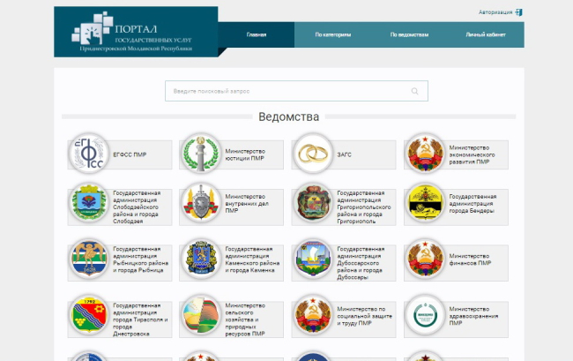Select the Министерство экономического развития emblem
Viewport: 573px width, 361px height.
[x=423, y=154]
